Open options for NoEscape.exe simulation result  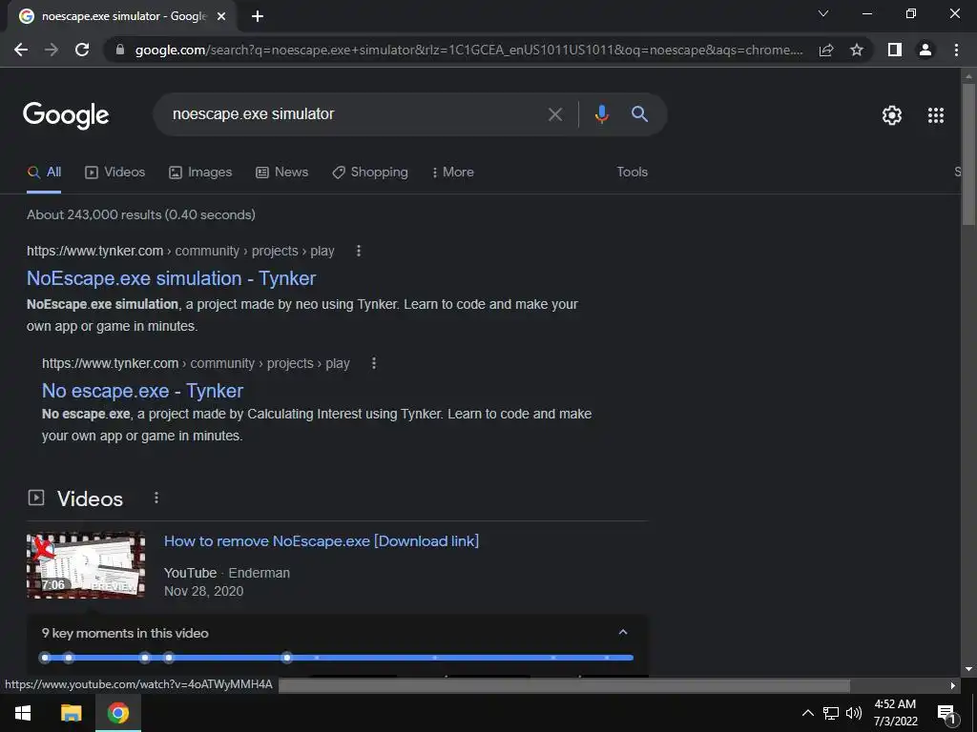(x=359, y=251)
